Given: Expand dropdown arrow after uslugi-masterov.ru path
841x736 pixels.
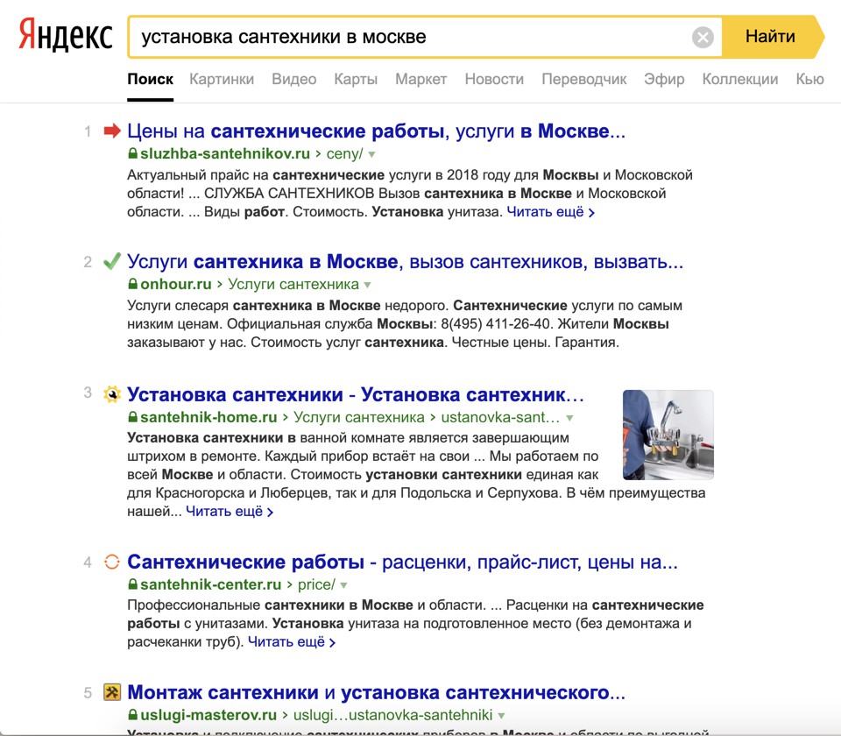Looking at the screenshot, I should click(501, 716).
